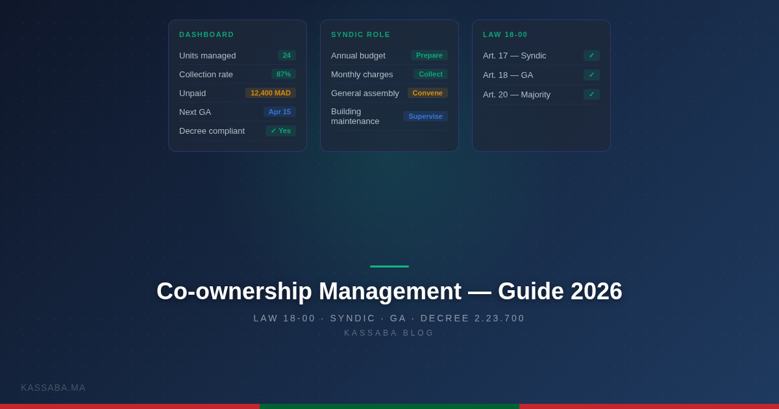Click the 87% collection rate badge

(x=284, y=74)
